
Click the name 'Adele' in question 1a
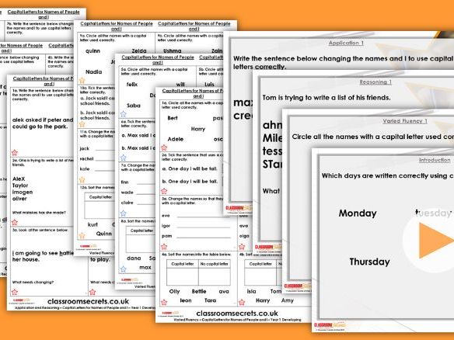point(176,139)
